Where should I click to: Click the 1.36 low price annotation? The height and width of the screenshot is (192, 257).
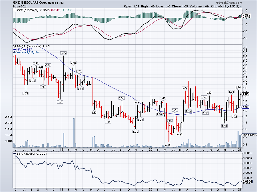pyautogui.click(x=188, y=111)
